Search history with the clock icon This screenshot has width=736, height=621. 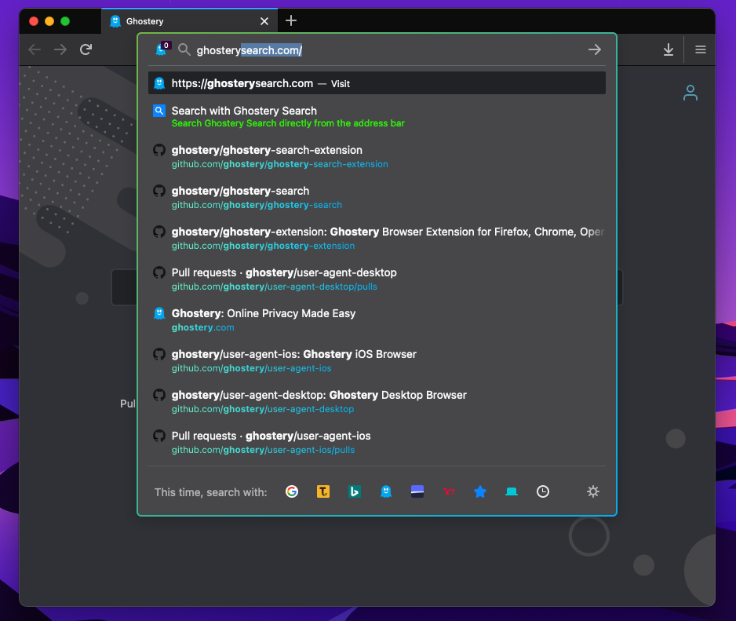click(x=543, y=491)
